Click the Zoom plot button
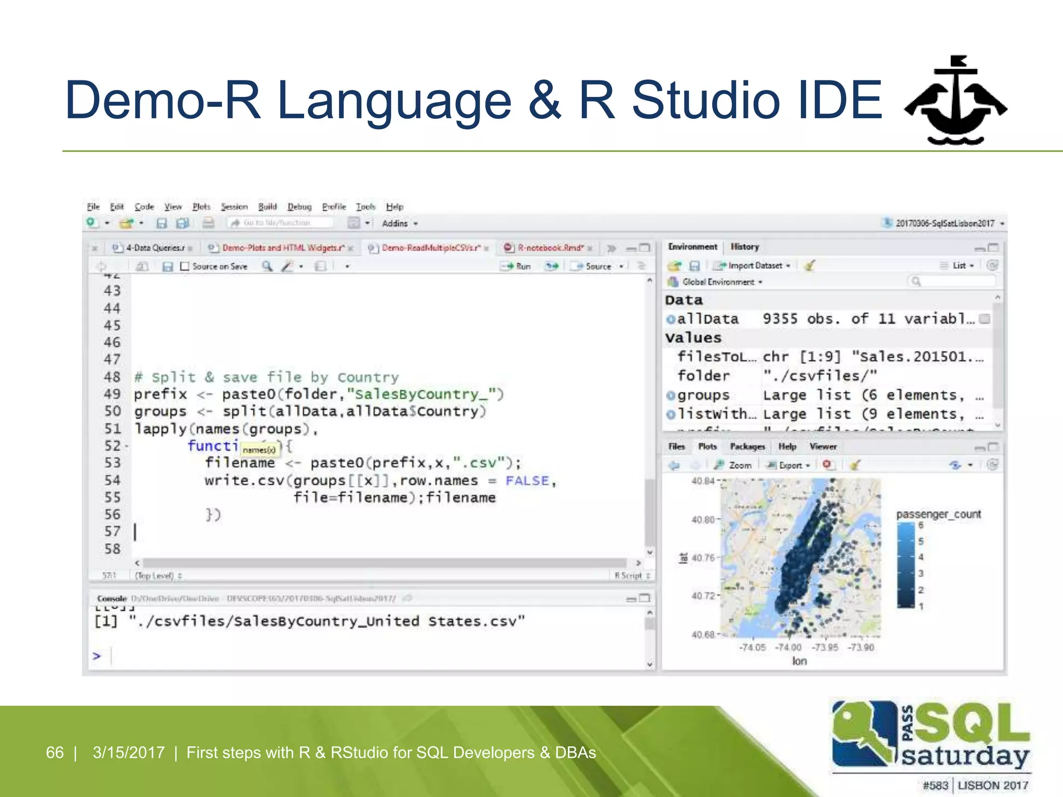Screen dimensions: 1063x797 click(x=732, y=465)
